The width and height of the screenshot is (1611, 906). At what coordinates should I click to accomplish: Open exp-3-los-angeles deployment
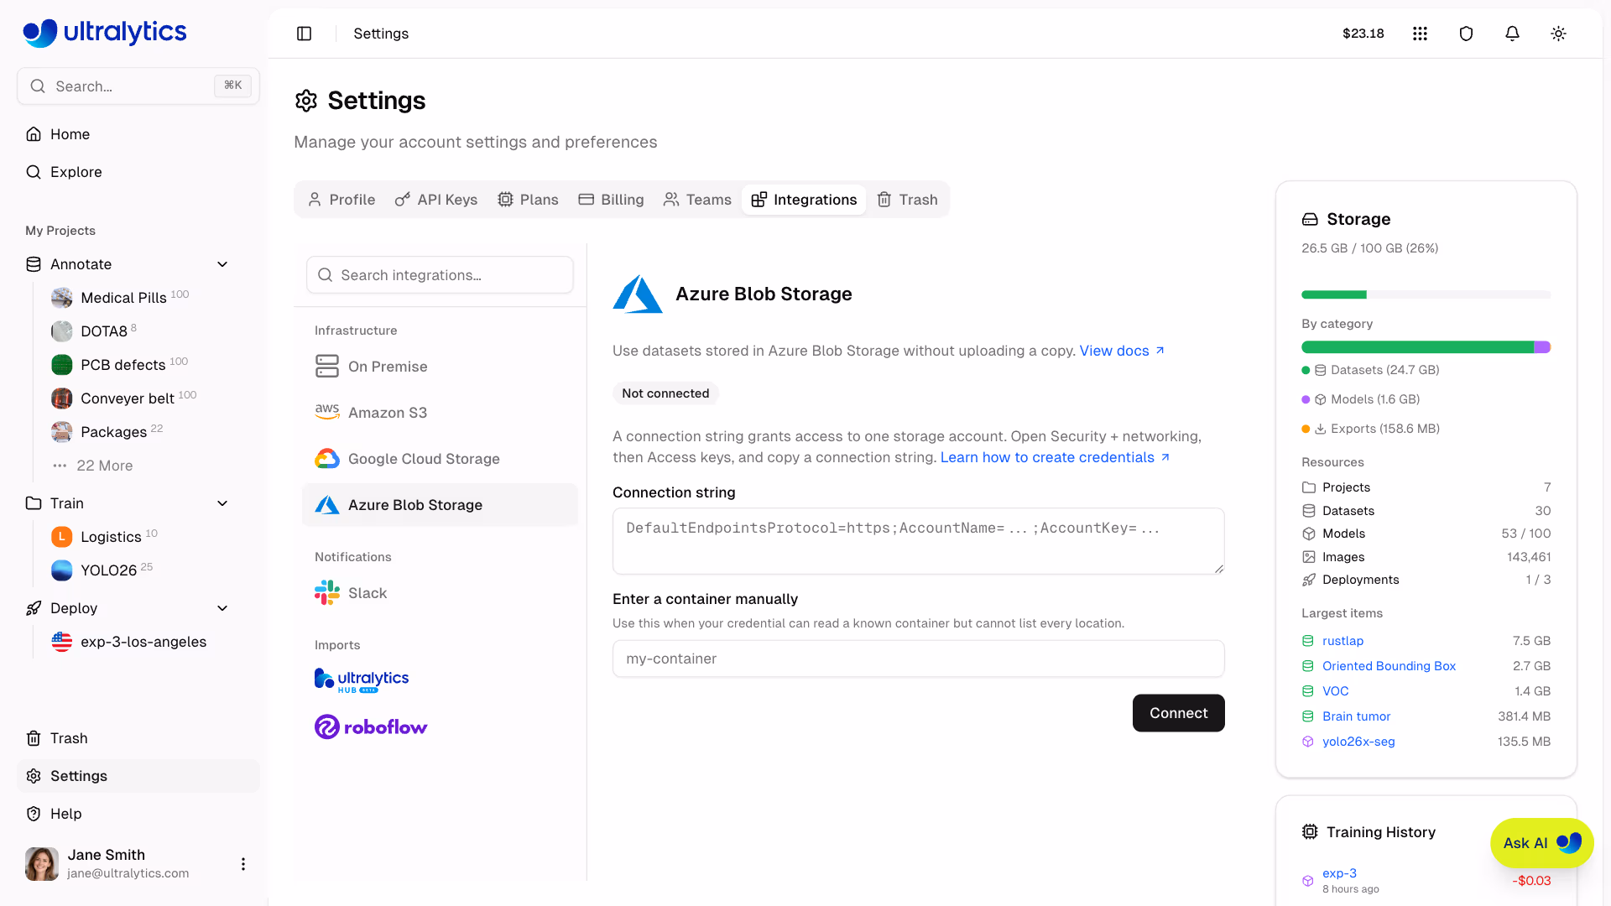143,642
